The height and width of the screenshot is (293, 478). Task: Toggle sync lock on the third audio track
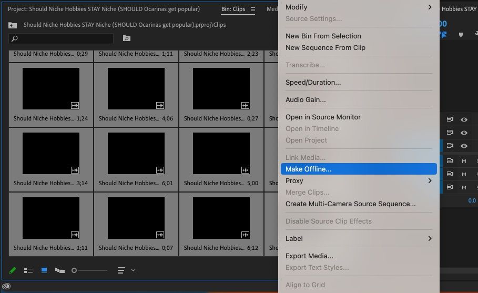click(450, 187)
